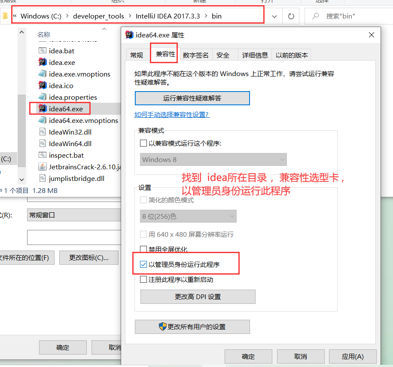Click the file list scrollbar up arrow
Screen dimensions: 393x367
pyautogui.click(x=21, y=32)
